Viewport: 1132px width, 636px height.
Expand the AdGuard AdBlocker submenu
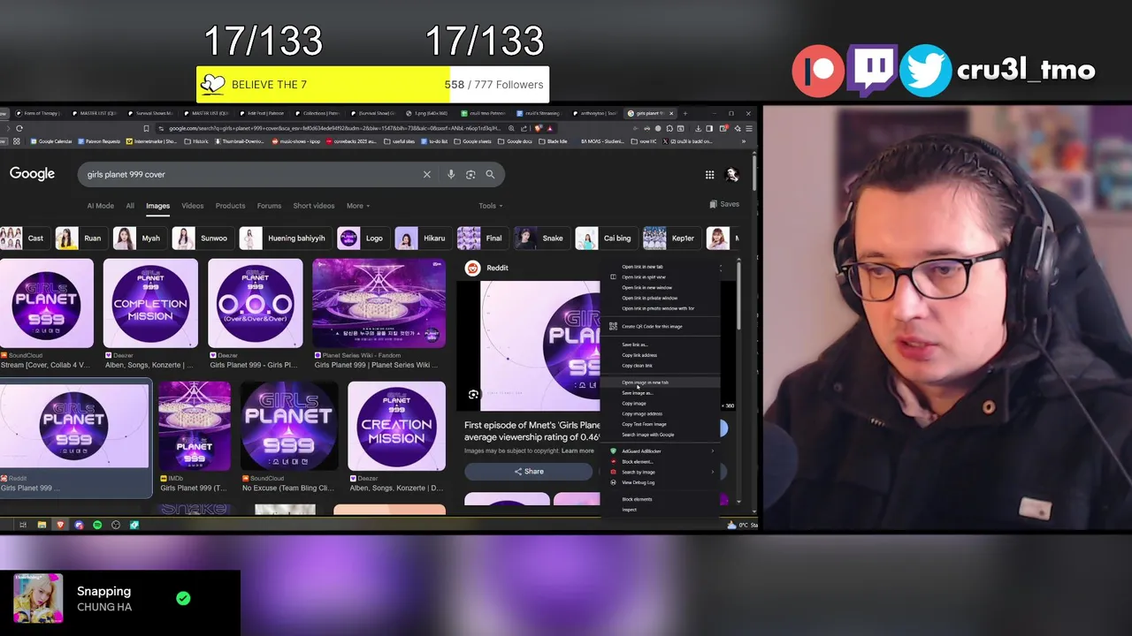point(661,450)
